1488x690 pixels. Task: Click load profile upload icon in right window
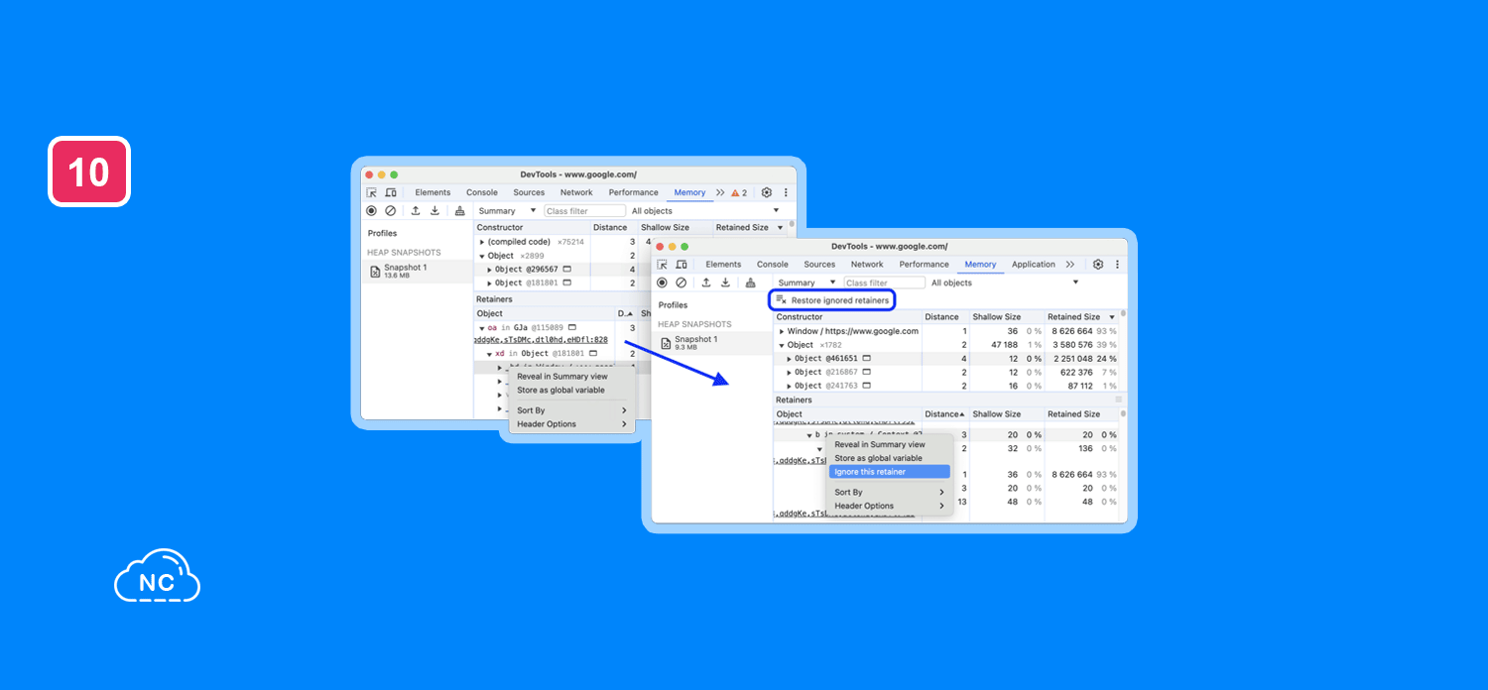point(706,283)
